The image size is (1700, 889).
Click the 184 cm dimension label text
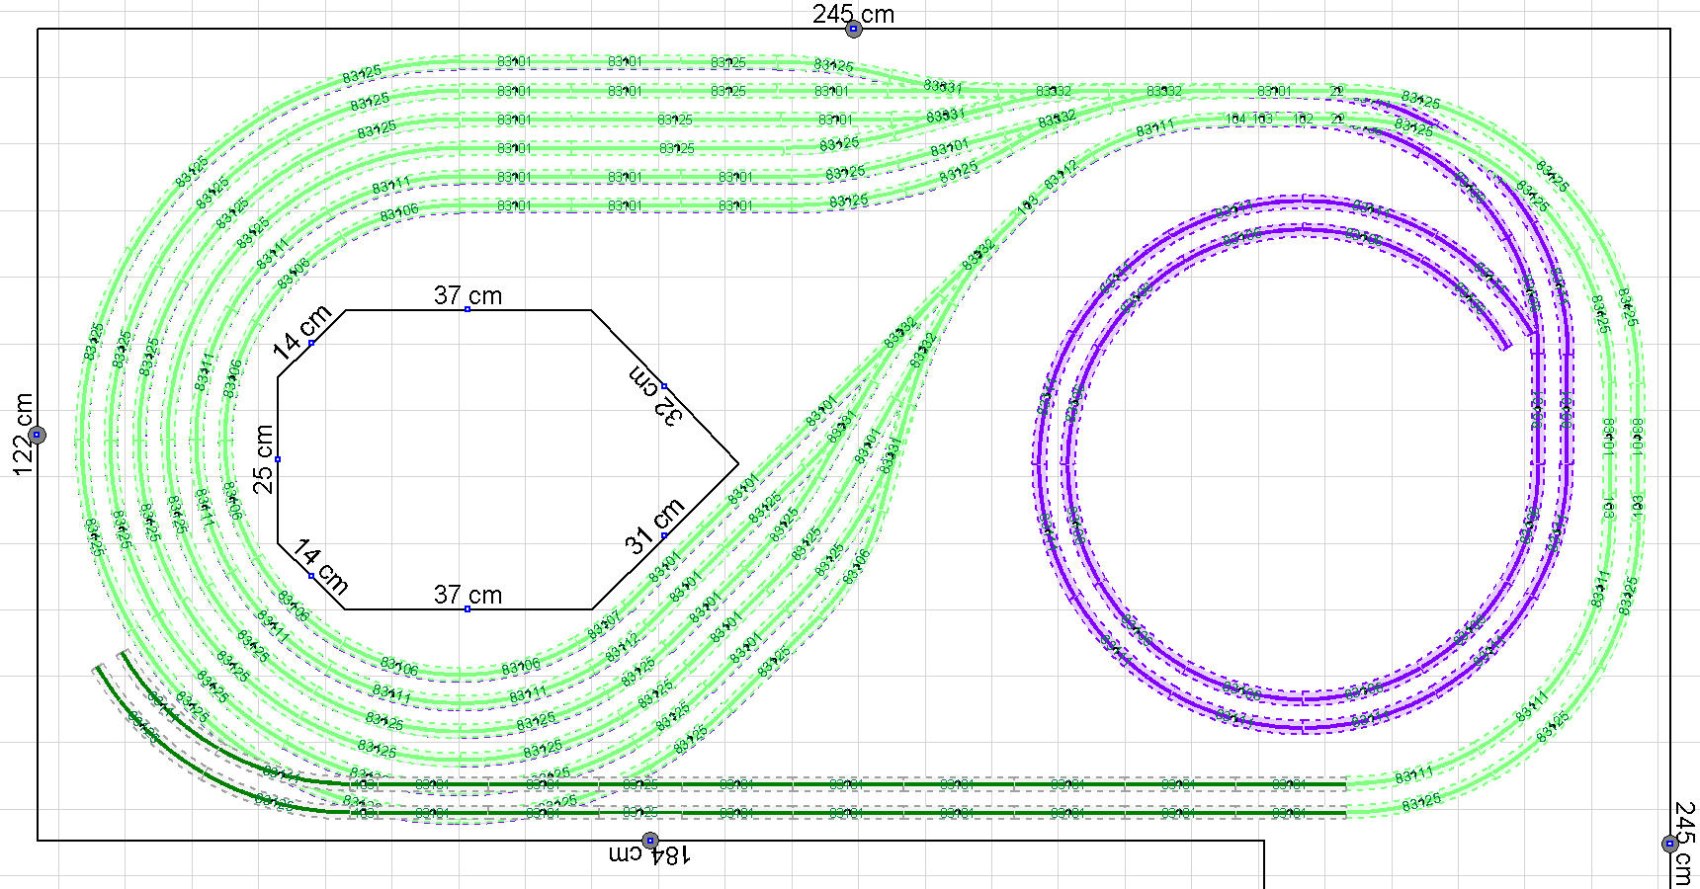pos(650,855)
